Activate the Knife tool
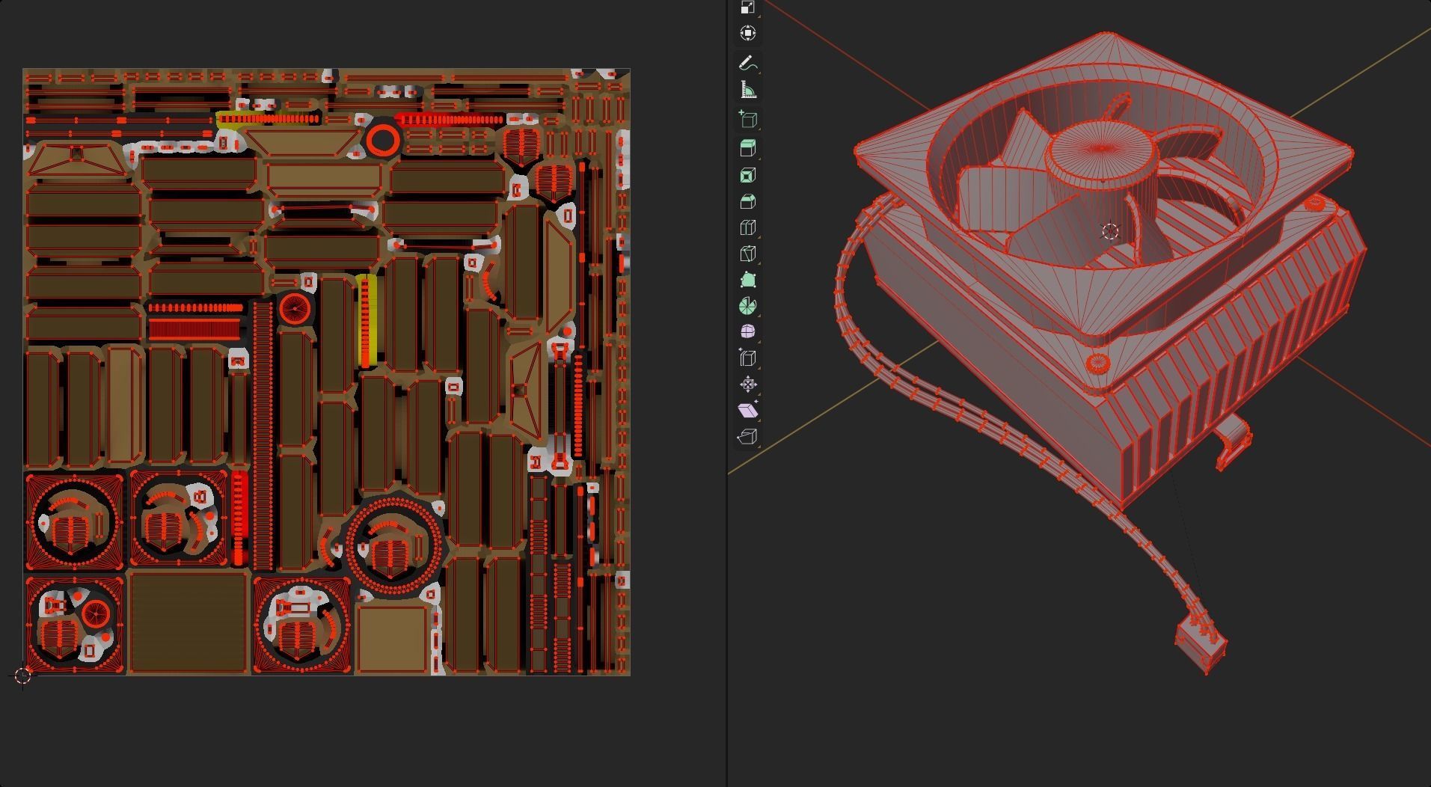Screen dimensions: 1431x787 [747, 254]
